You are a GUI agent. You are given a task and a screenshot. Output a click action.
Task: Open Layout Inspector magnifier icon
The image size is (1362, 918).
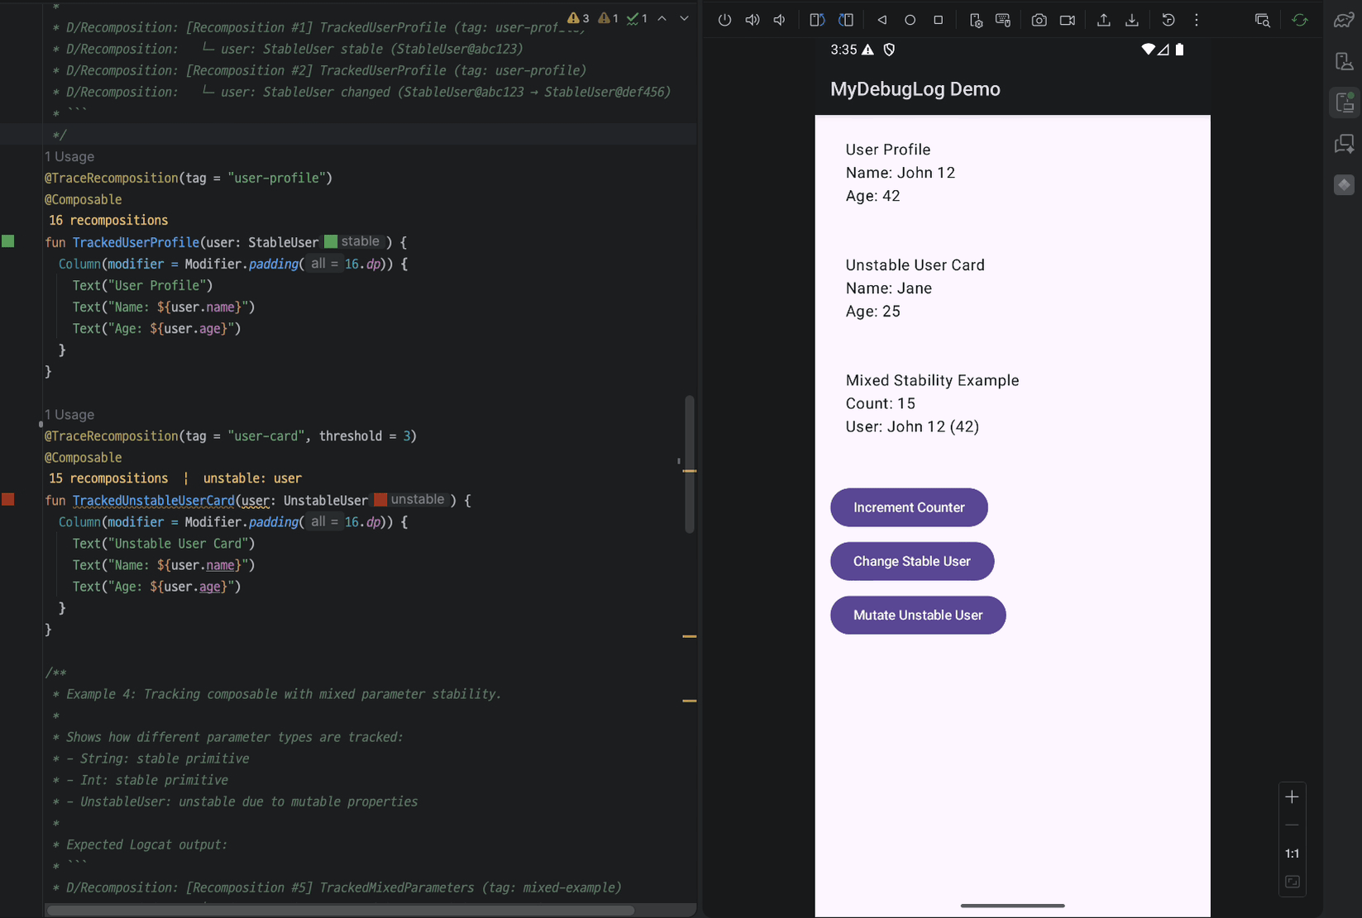1263,20
